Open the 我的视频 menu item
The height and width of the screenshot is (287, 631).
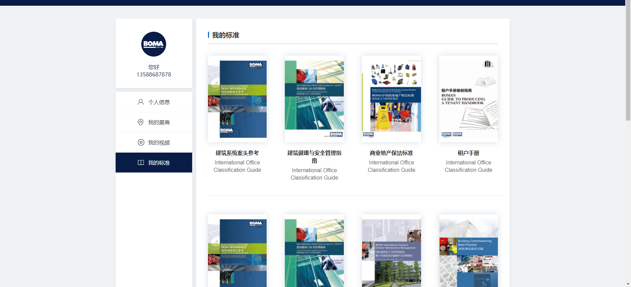[x=154, y=142]
